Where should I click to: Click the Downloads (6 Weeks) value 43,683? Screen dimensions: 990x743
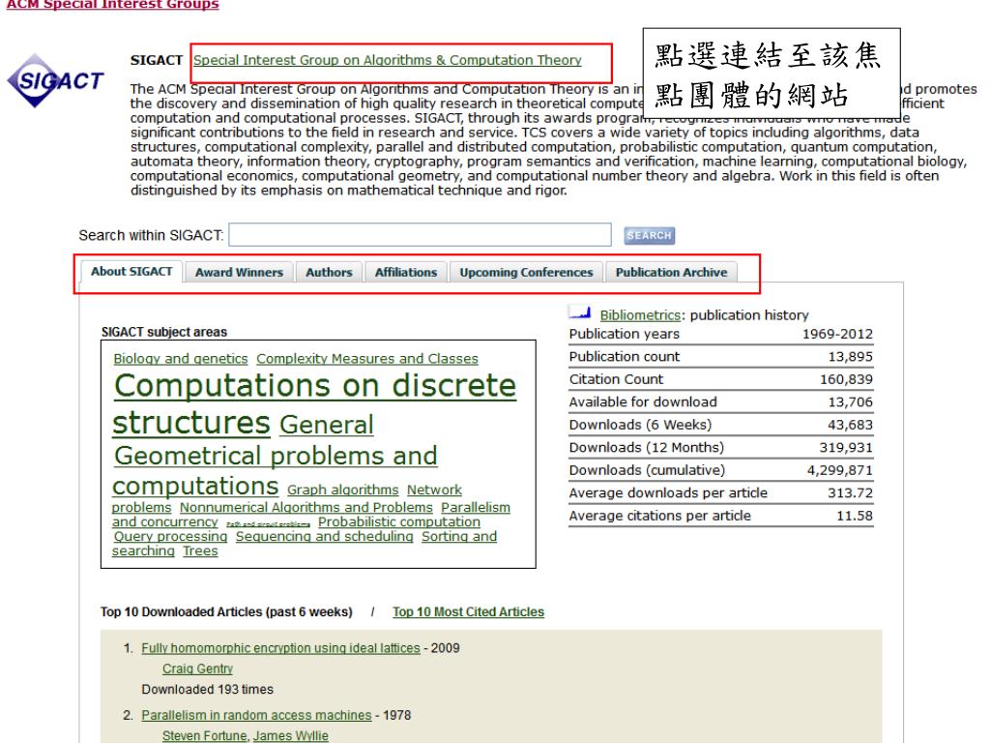pyautogui.click(x=851, y=425)
